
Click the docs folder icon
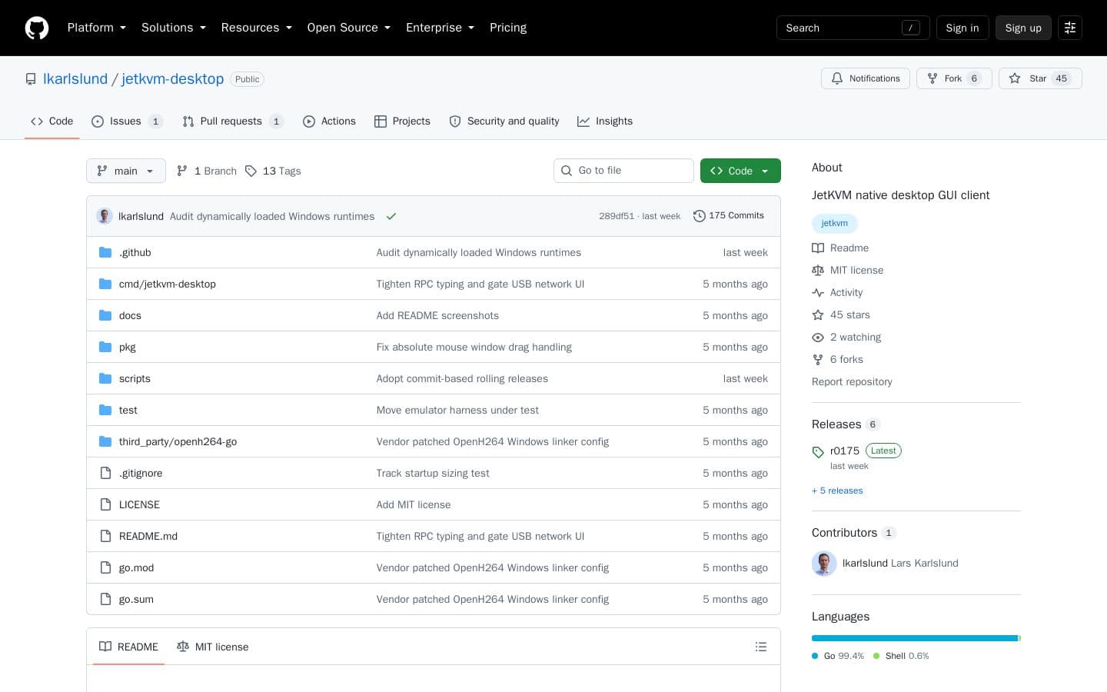tap(105, 315)
